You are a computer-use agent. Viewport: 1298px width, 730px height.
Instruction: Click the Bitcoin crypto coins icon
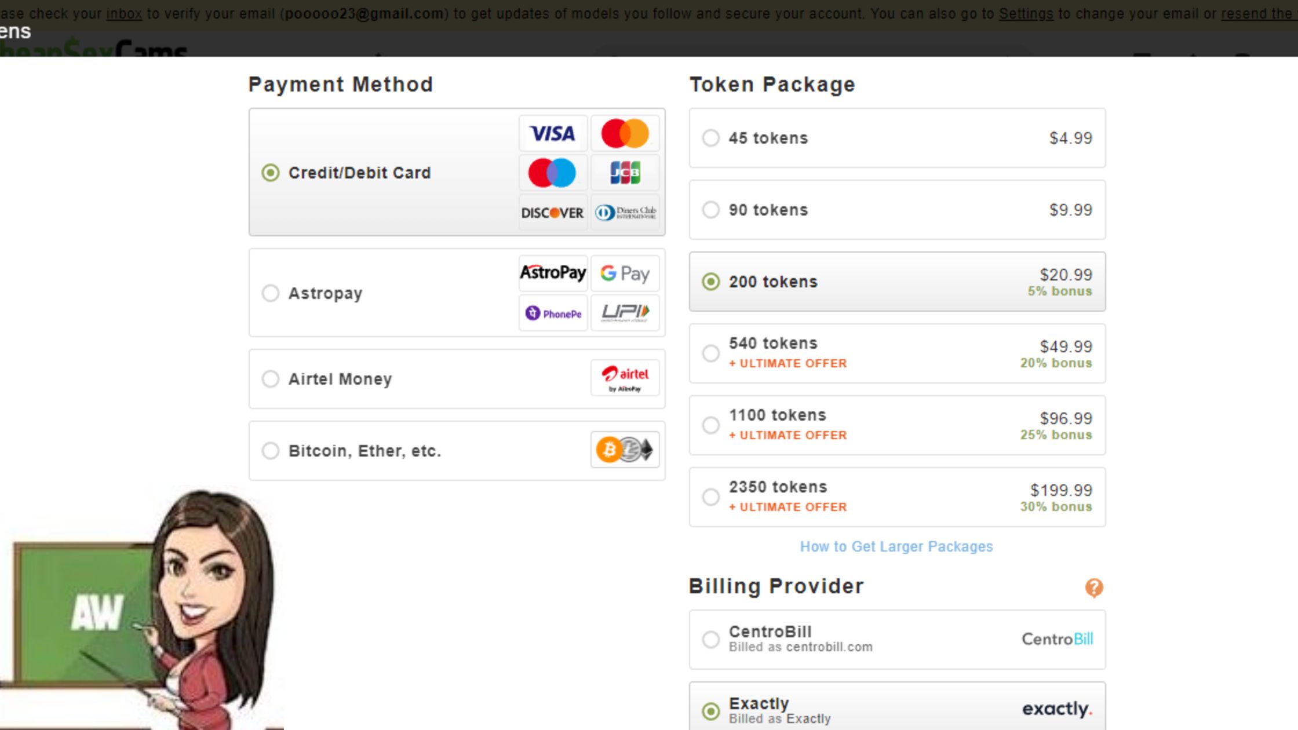(625, 450)
